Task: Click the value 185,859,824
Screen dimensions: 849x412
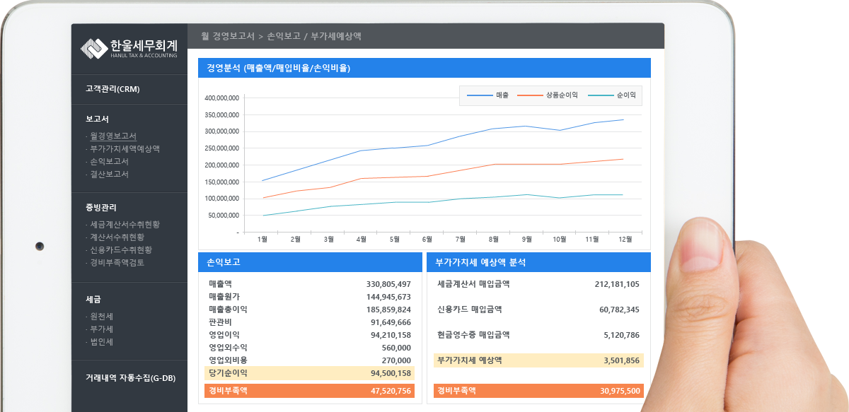Action: pyautogui.click(x=388, y=310)
